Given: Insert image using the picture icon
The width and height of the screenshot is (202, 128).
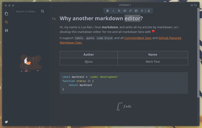Looking at the screenshot, I should click(x=136, y=11).
